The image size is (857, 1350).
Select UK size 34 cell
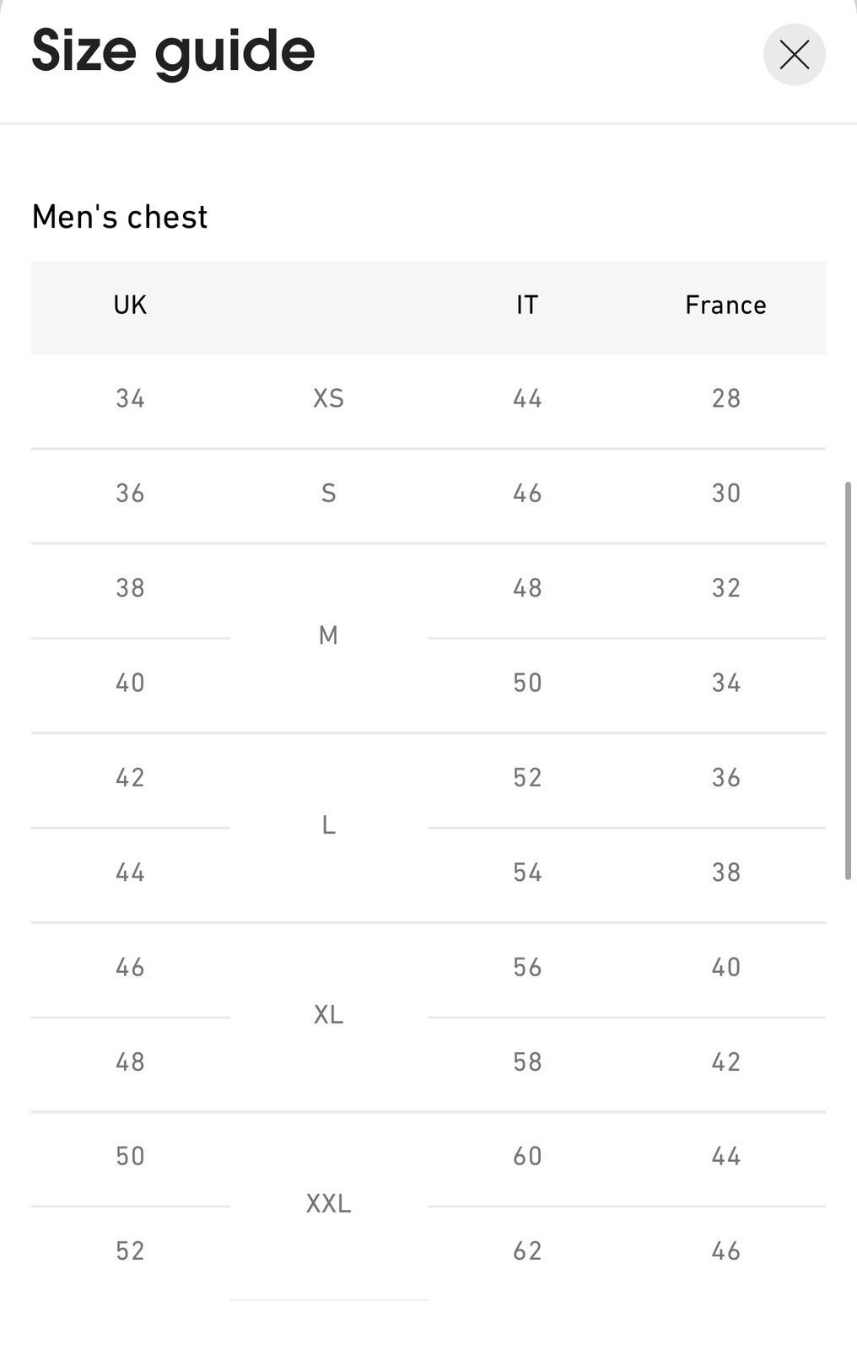click(x=130, y=398)
